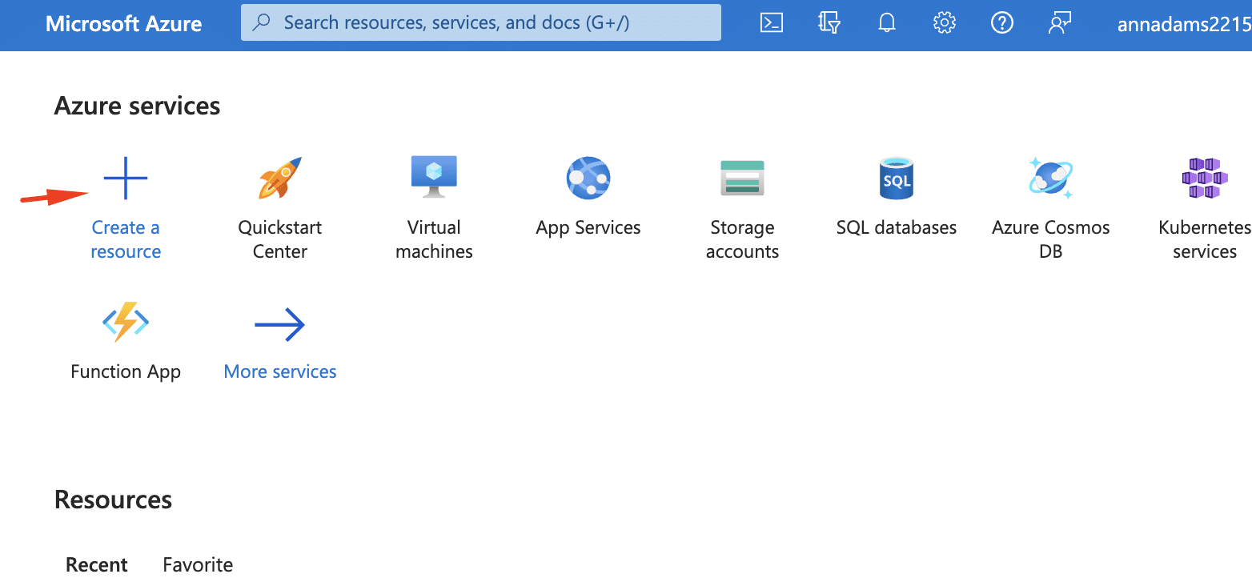Open the Function App label
The width and height of the screenshot is (1252, 586).
[126, 371]
